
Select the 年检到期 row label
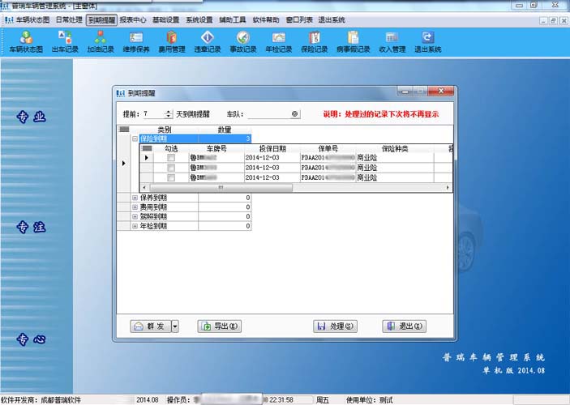pyautogui.click(x=153, y=226)
